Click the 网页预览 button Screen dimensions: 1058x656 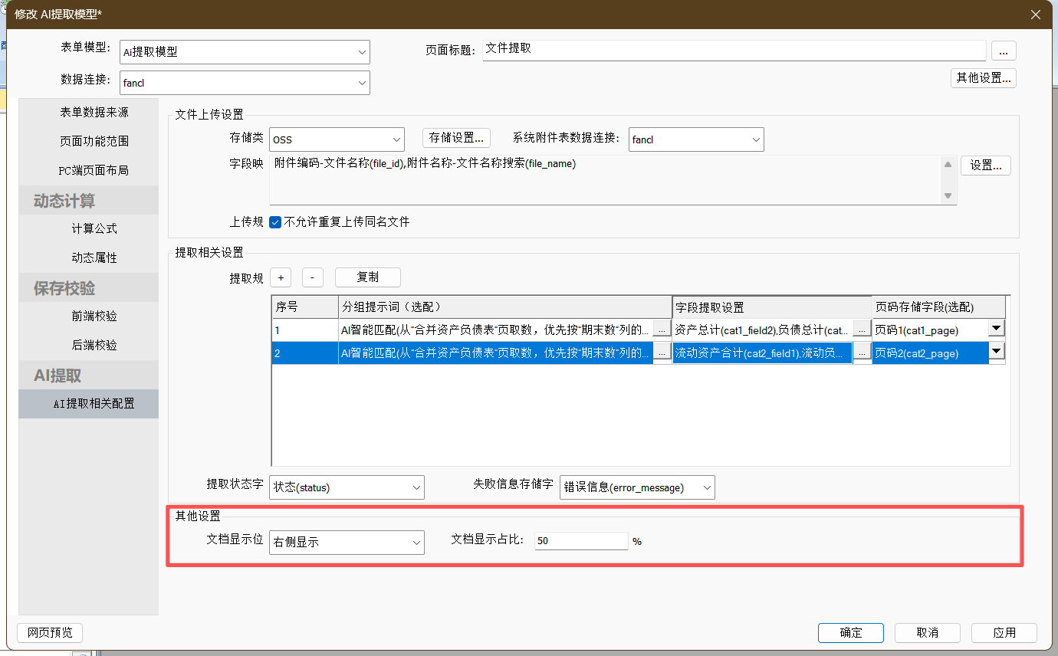tap(50, 632)
